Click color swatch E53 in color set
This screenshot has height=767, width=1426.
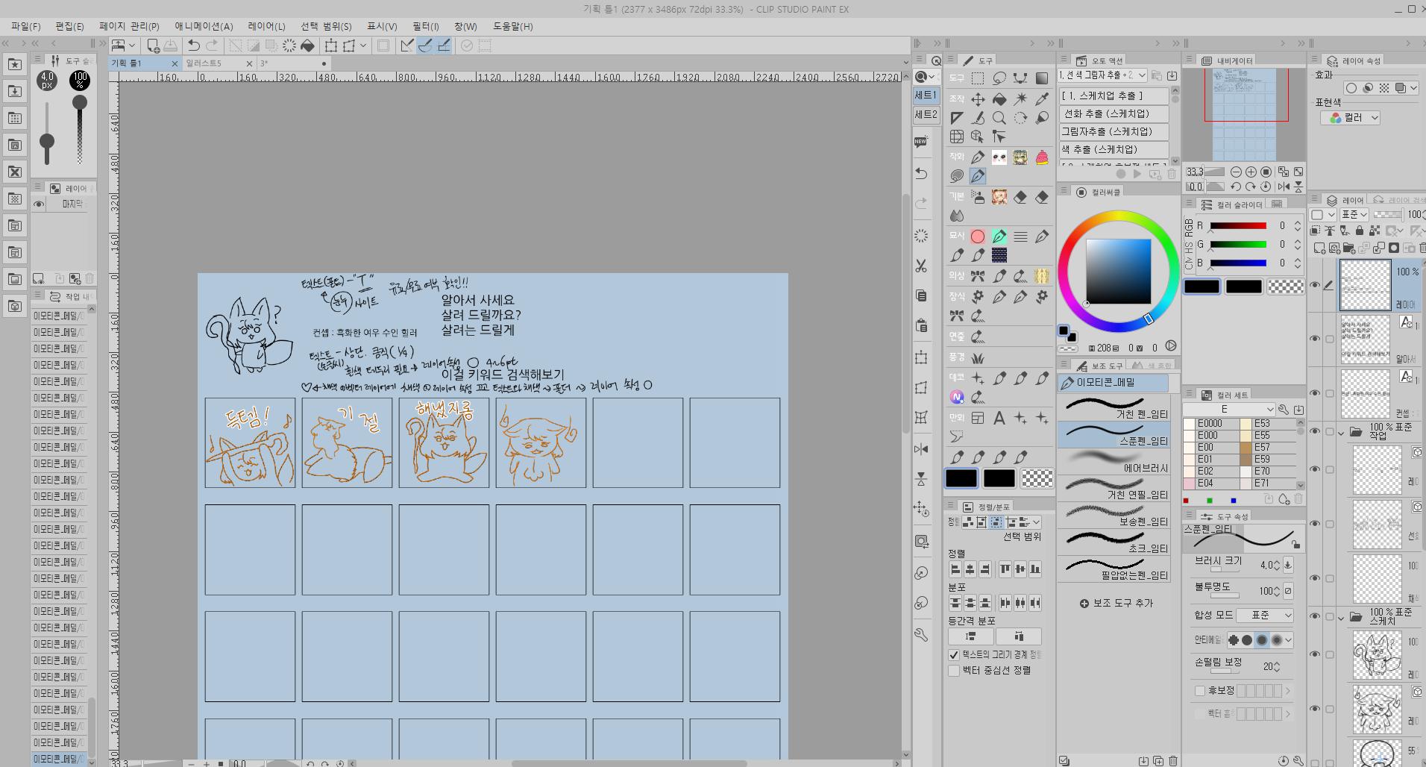coord(1268,423)
